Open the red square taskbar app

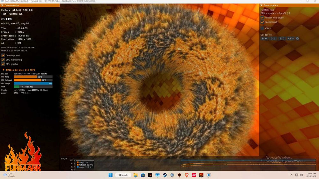[194, 175]
